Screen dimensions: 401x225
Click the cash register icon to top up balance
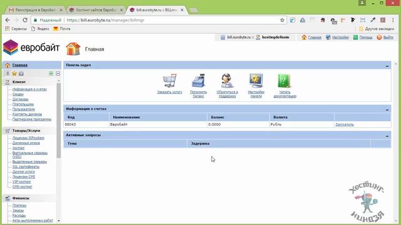click(x=199, y=81)
